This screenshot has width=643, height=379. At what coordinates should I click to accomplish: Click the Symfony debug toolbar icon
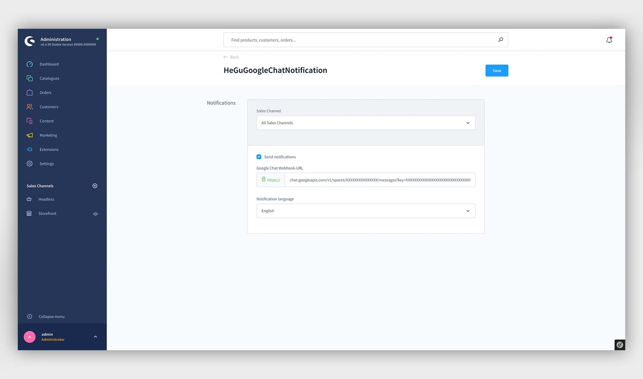620,345
